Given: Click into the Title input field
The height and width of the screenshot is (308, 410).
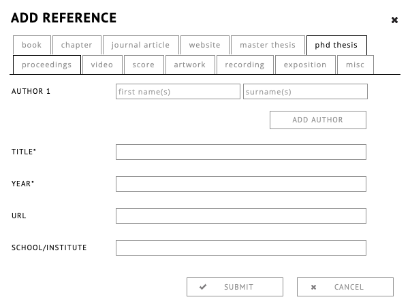Looking at the screenshot, I should tap(241, 152).
